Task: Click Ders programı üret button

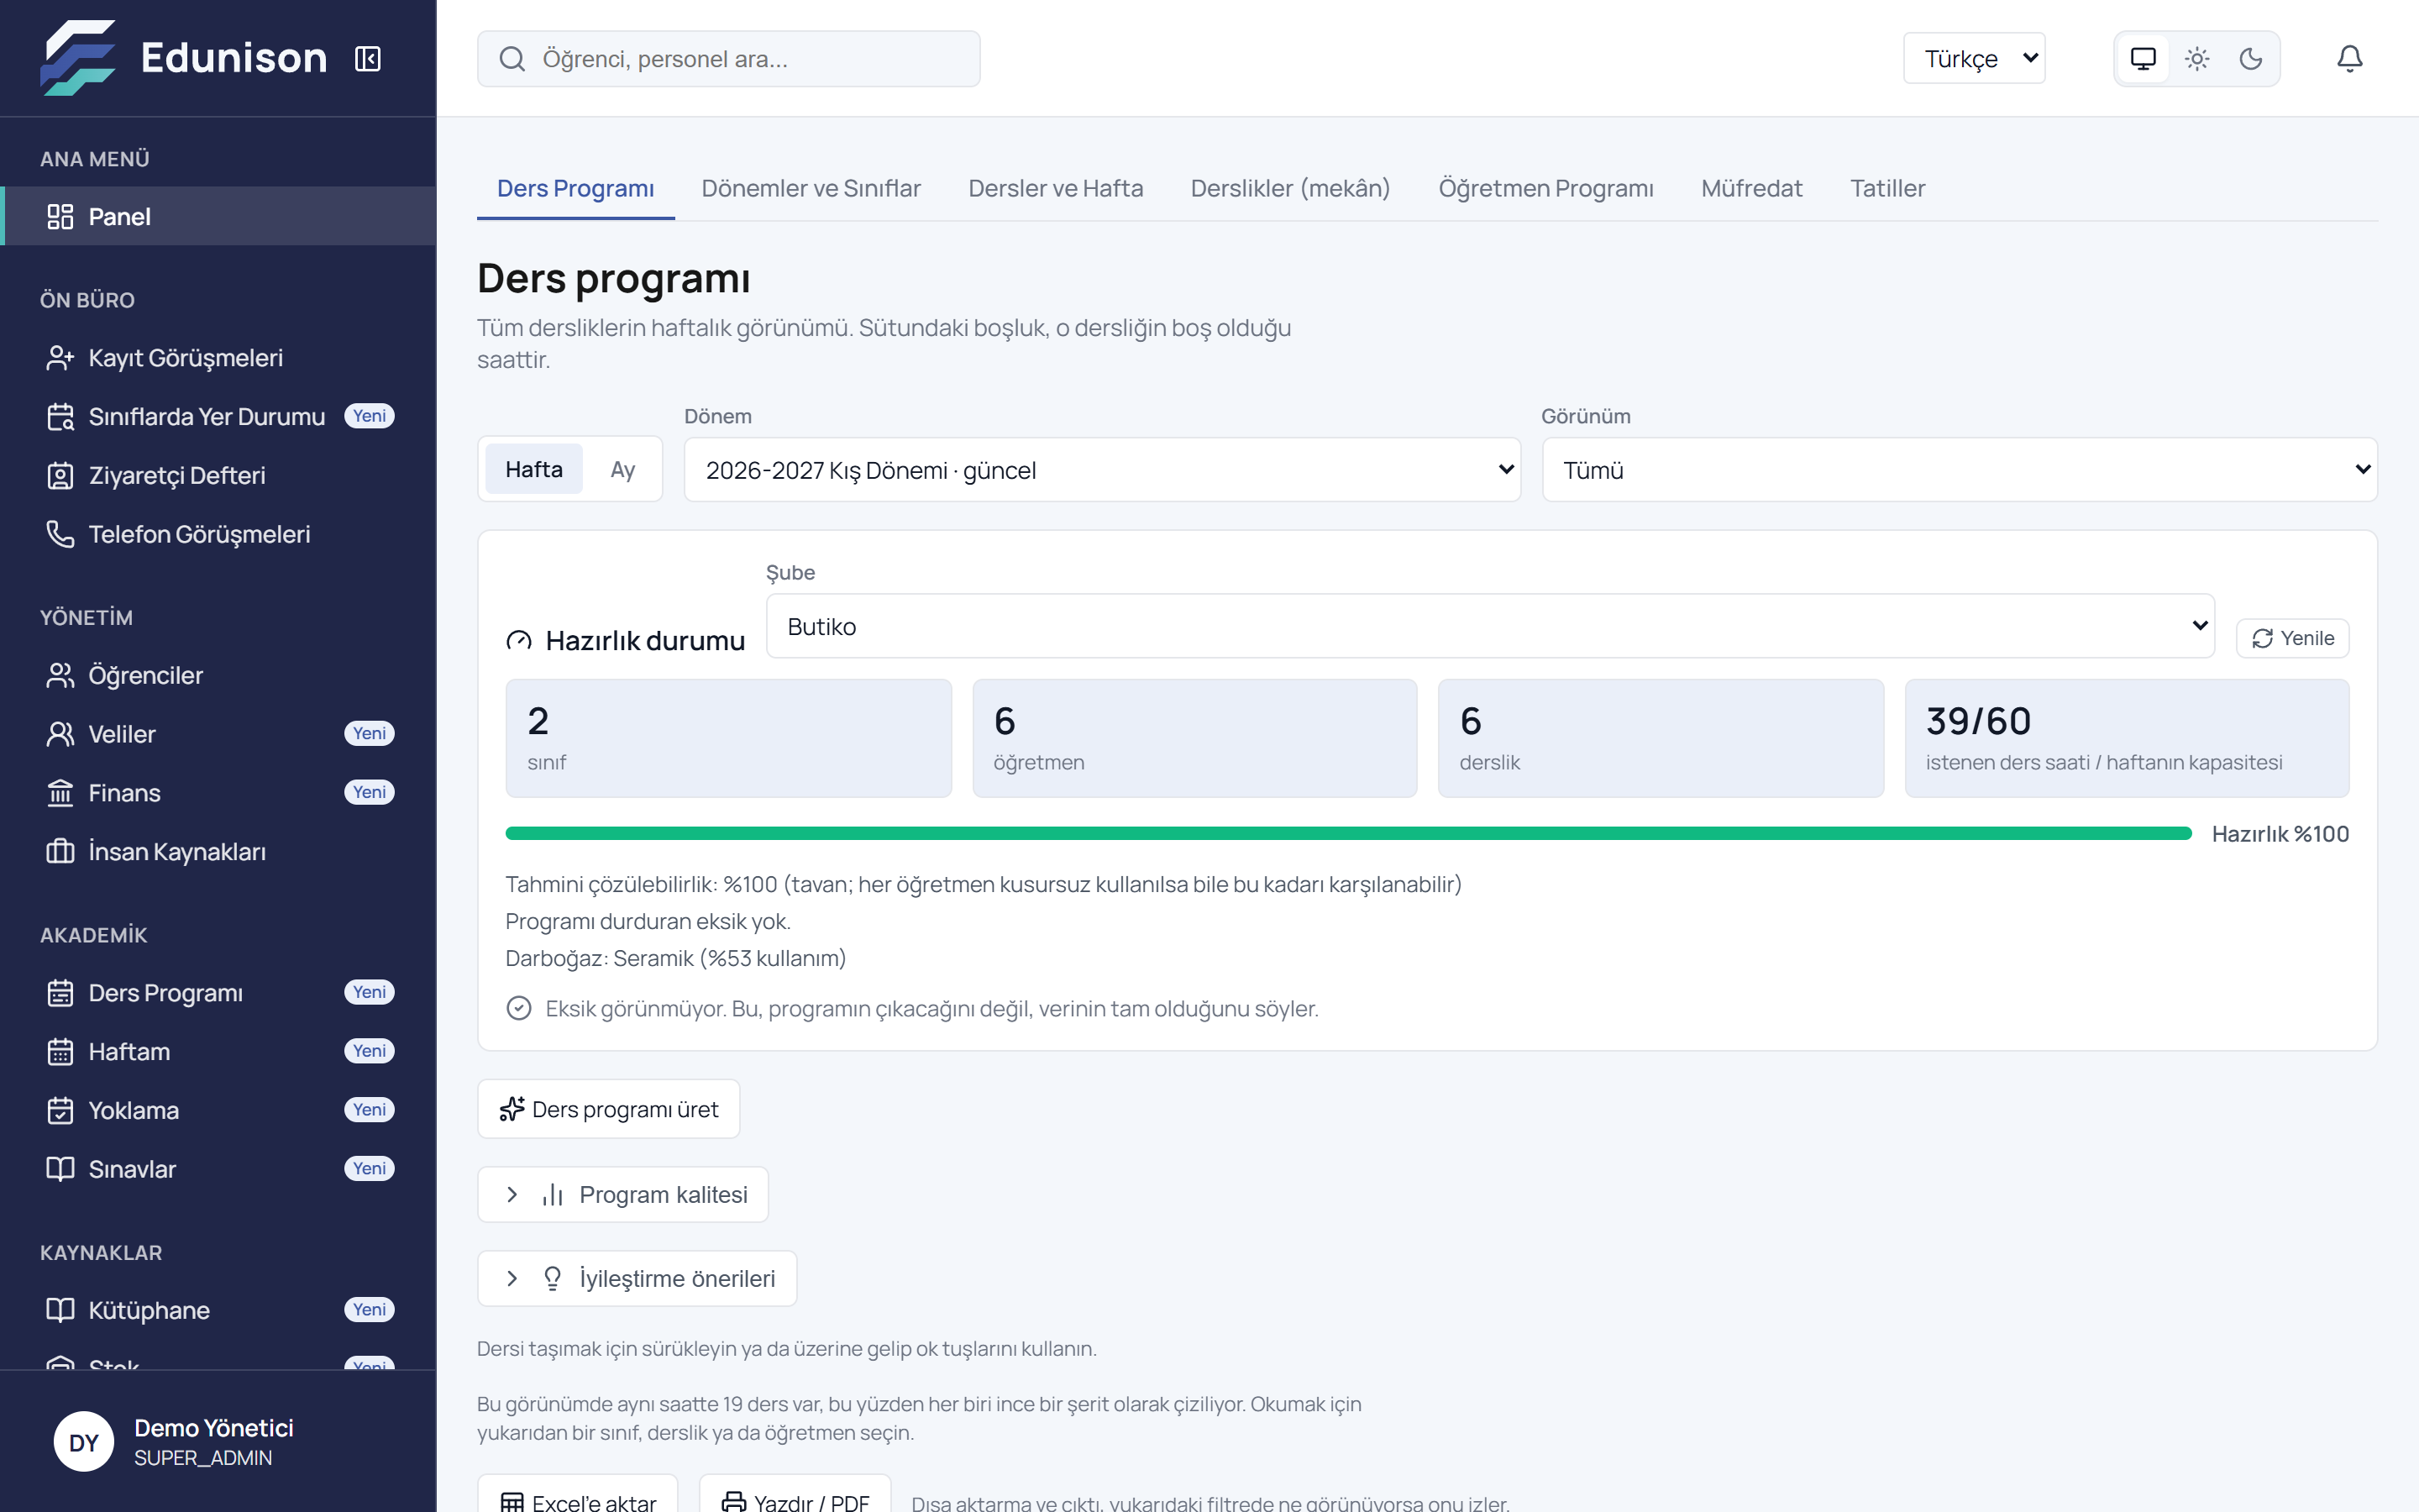Action: coord(609,1109)
